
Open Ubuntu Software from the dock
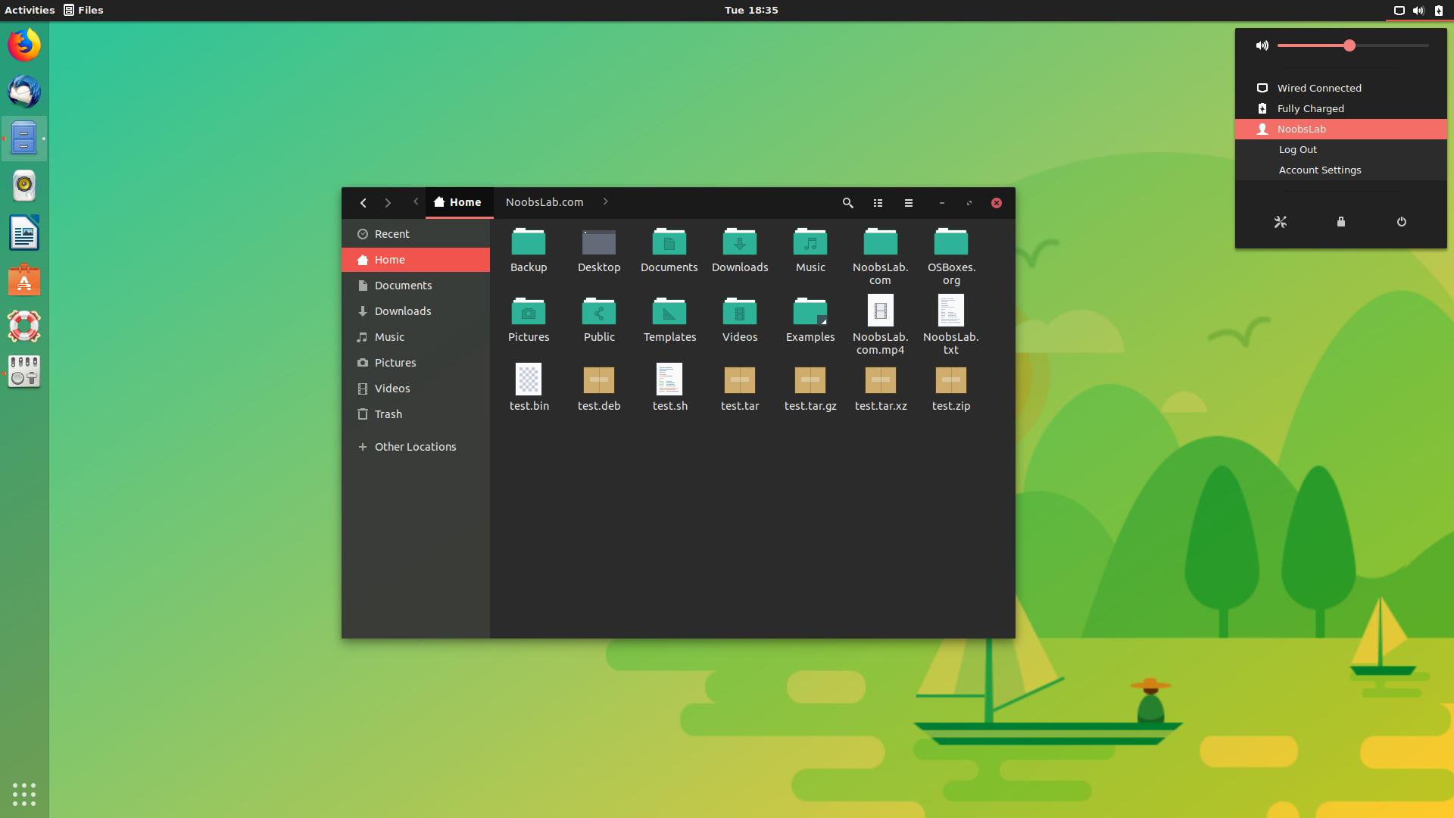click(x=23, y=279)
